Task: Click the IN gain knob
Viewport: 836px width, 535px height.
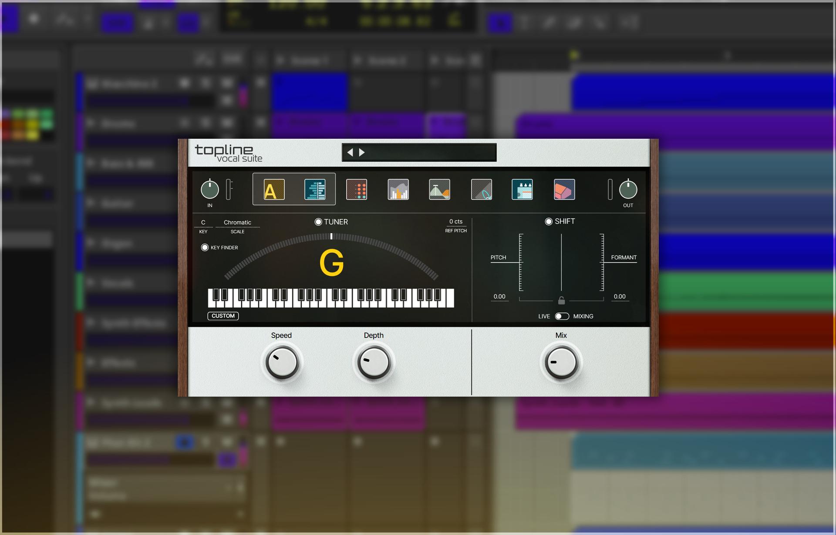Action: pos(210,189)
